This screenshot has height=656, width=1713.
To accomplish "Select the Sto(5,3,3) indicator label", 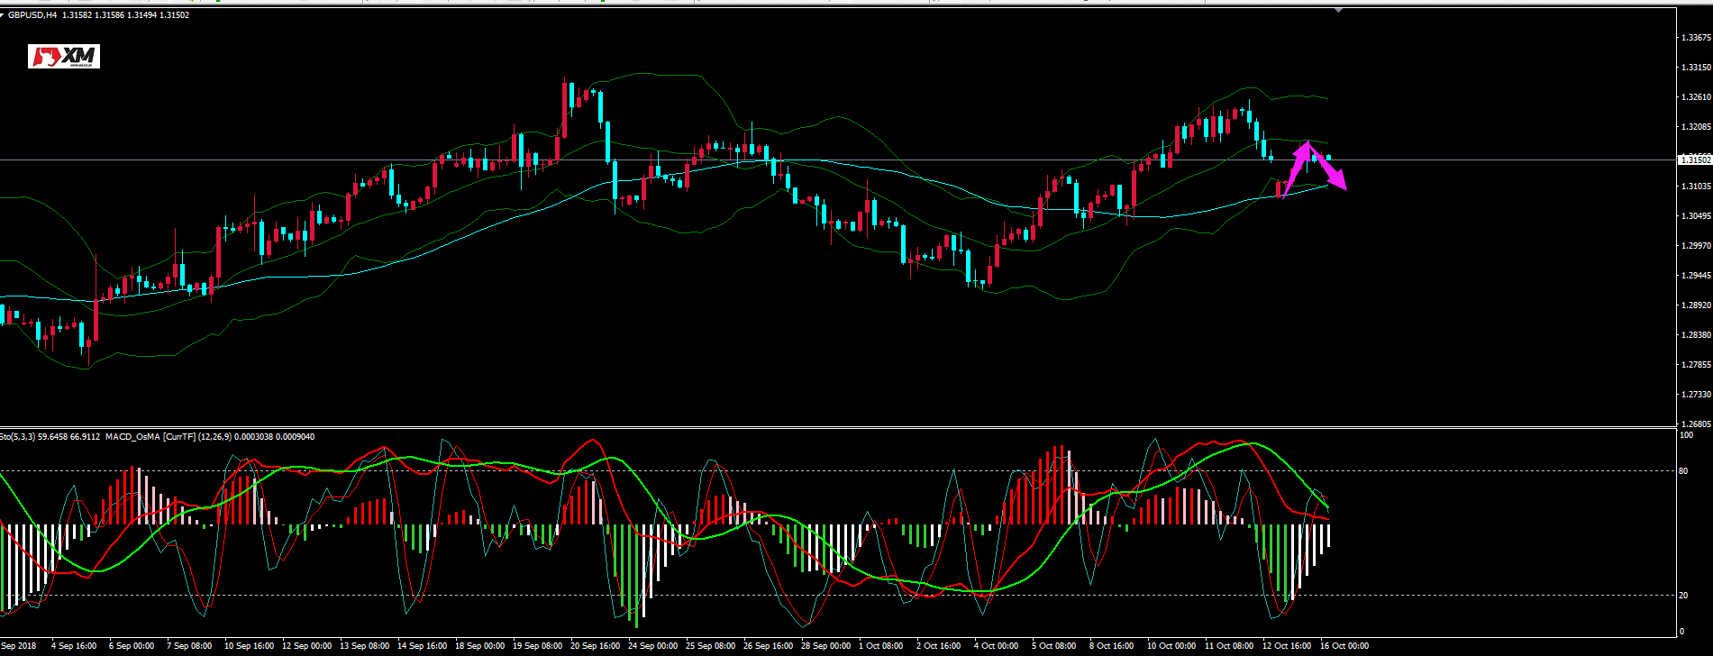I will (x=18, y=437).
